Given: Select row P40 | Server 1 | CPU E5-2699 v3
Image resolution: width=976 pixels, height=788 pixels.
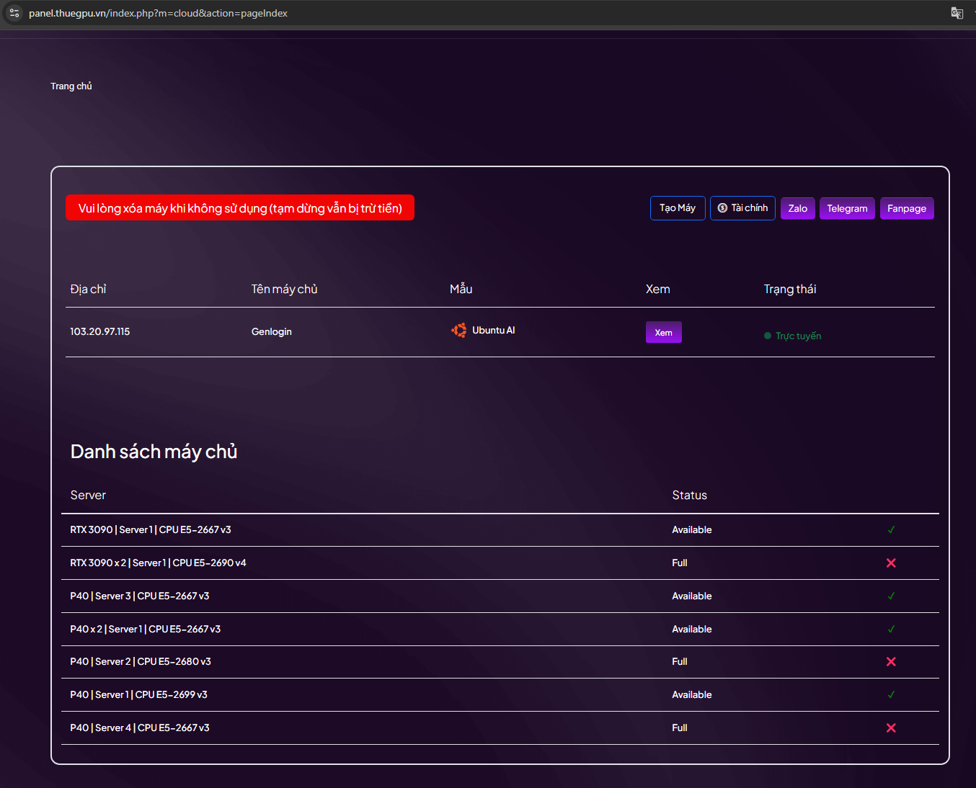Looking at the screenshot, I should [500, 695].
